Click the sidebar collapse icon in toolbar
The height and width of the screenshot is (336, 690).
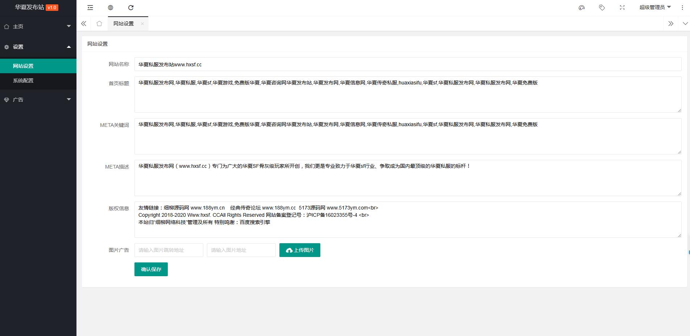(90, 7)
